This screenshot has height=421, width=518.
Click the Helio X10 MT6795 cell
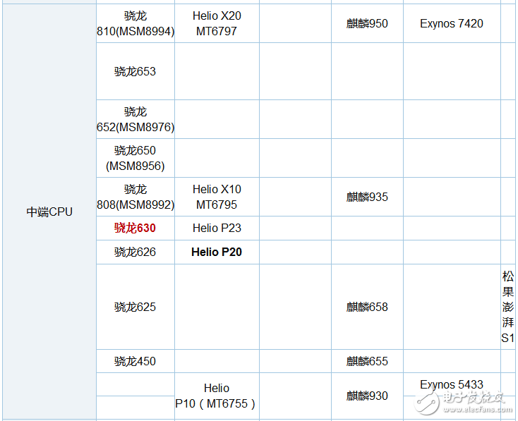click(217, 197)
